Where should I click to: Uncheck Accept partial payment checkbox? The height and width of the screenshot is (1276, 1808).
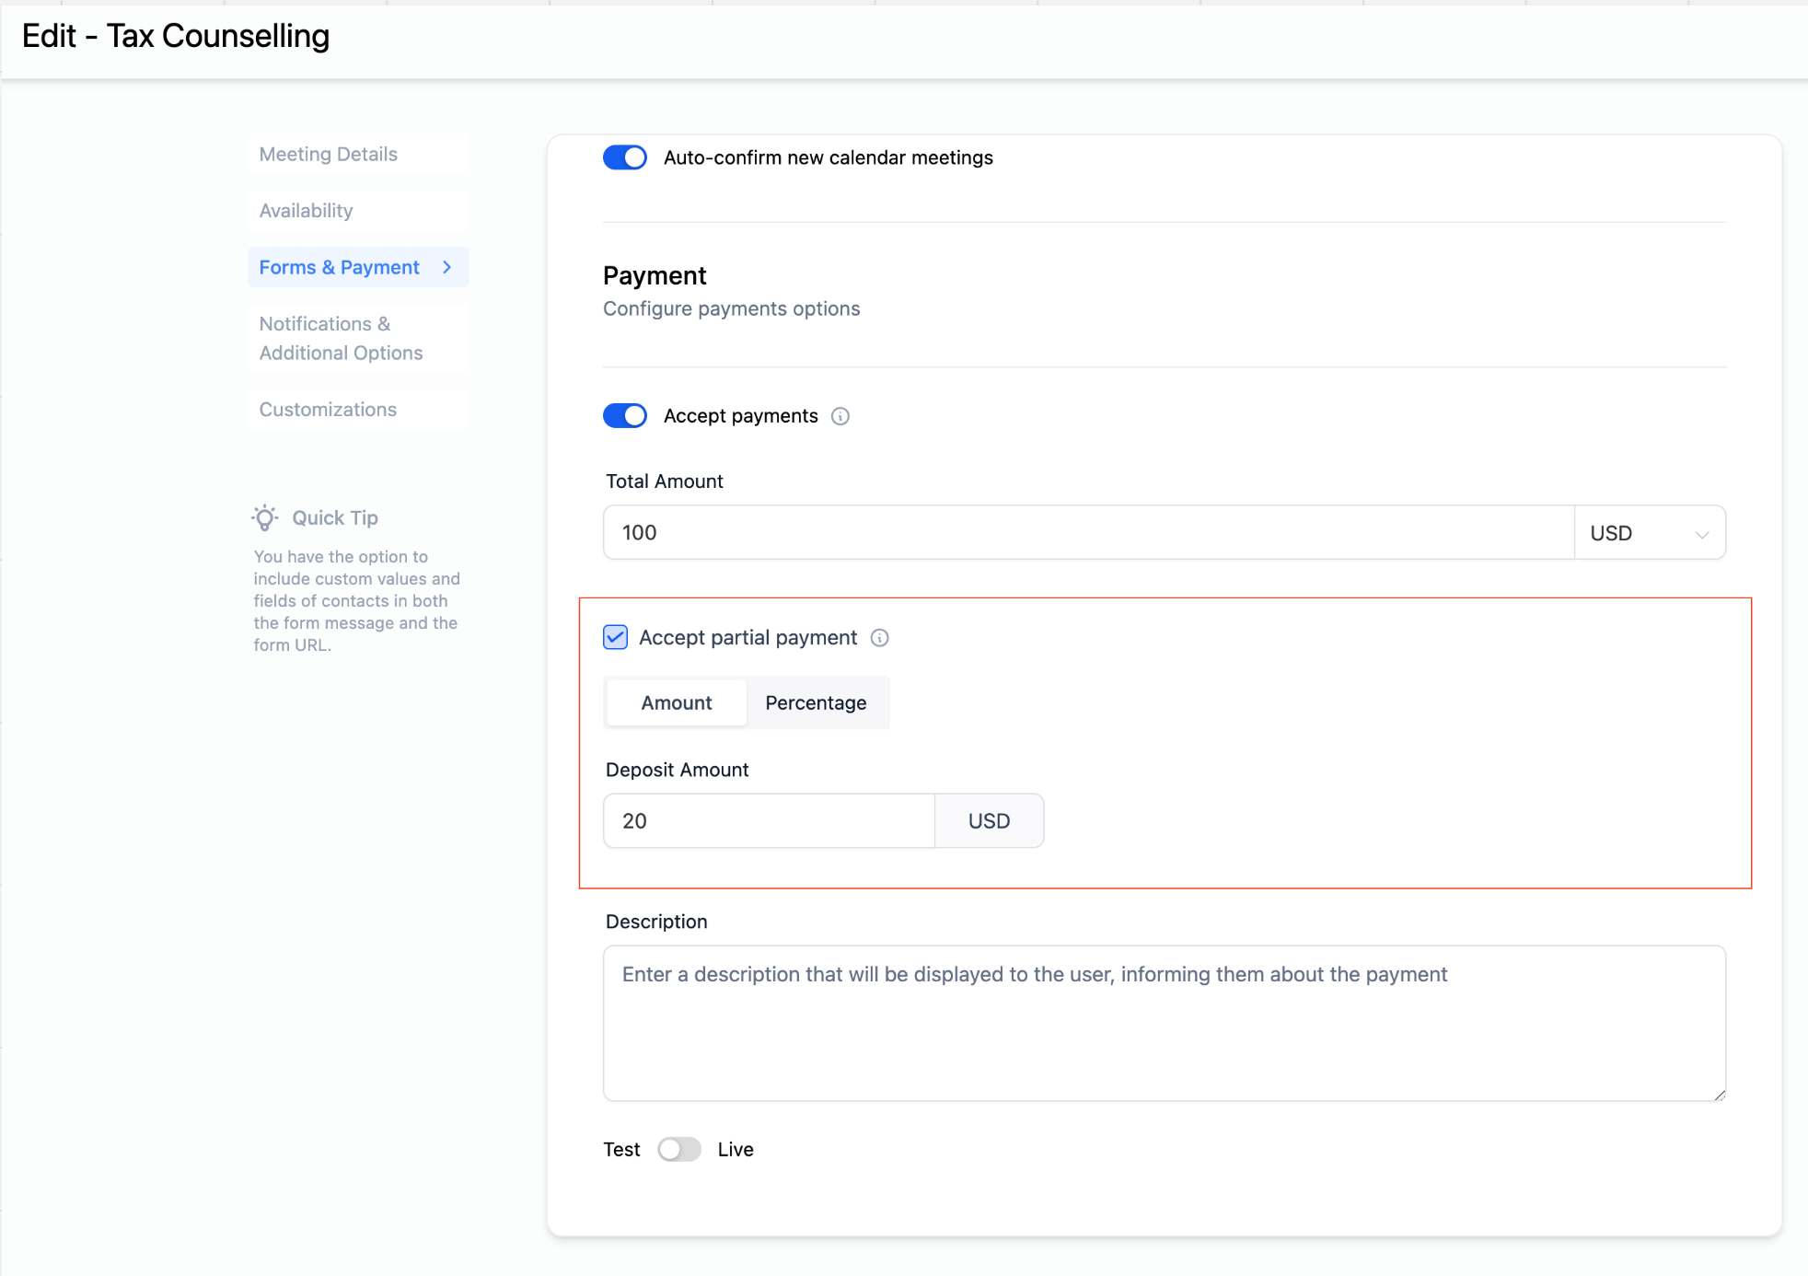[616, 637]
